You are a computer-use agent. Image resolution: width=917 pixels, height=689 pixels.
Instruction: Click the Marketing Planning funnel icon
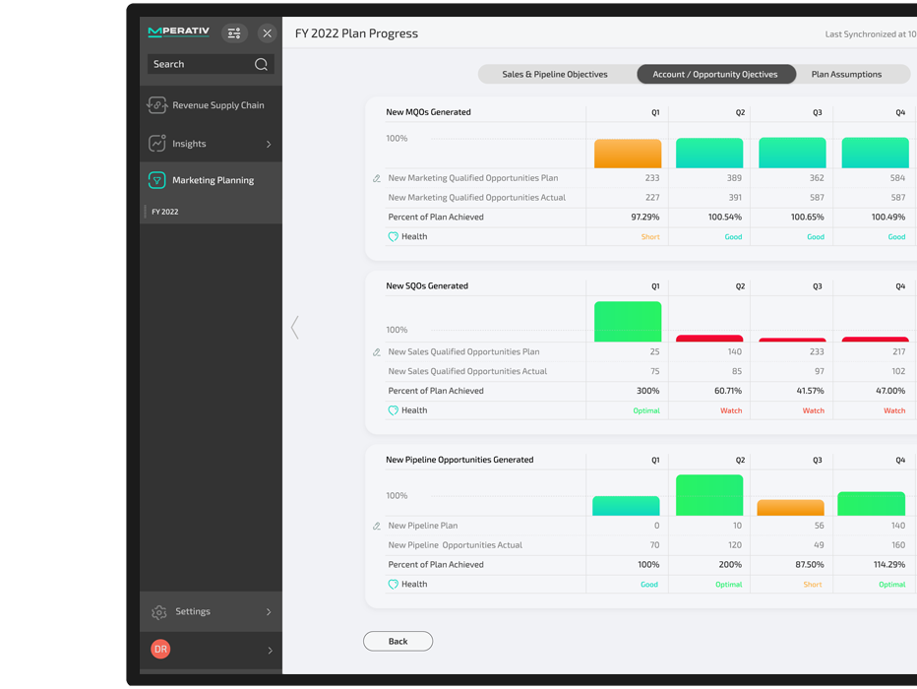point(156,180)
